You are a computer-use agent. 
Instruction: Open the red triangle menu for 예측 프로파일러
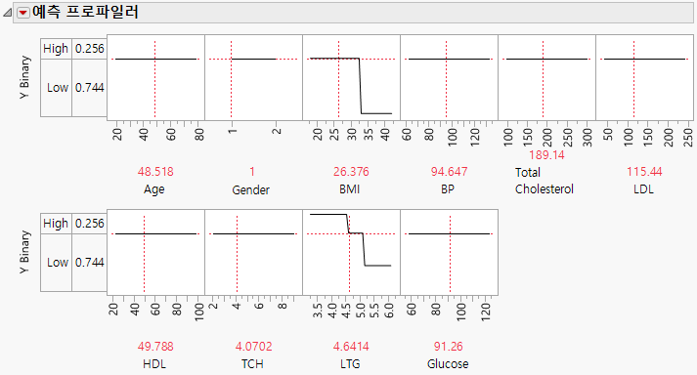point(23,13)
